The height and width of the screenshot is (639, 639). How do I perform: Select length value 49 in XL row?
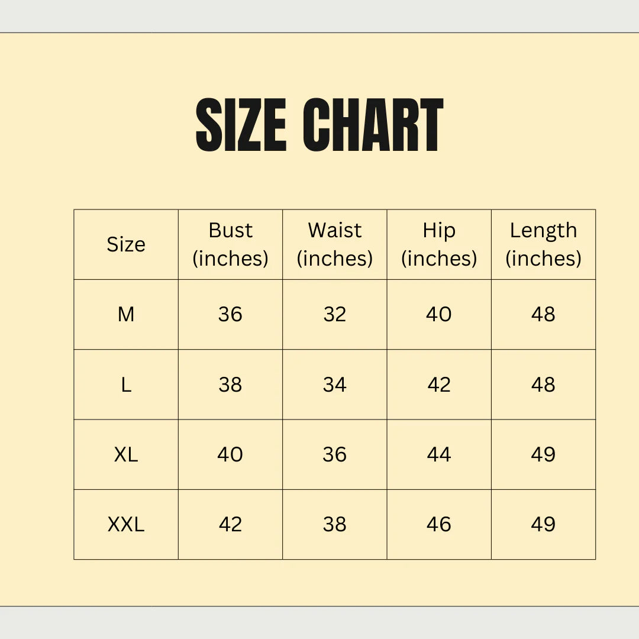click(543, 454)
